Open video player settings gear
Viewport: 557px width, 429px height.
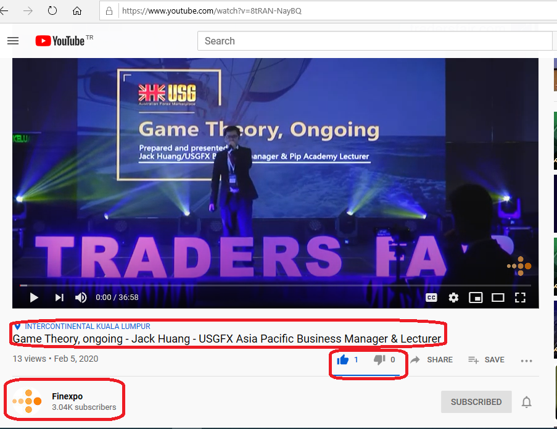click(x=453, y=298)
